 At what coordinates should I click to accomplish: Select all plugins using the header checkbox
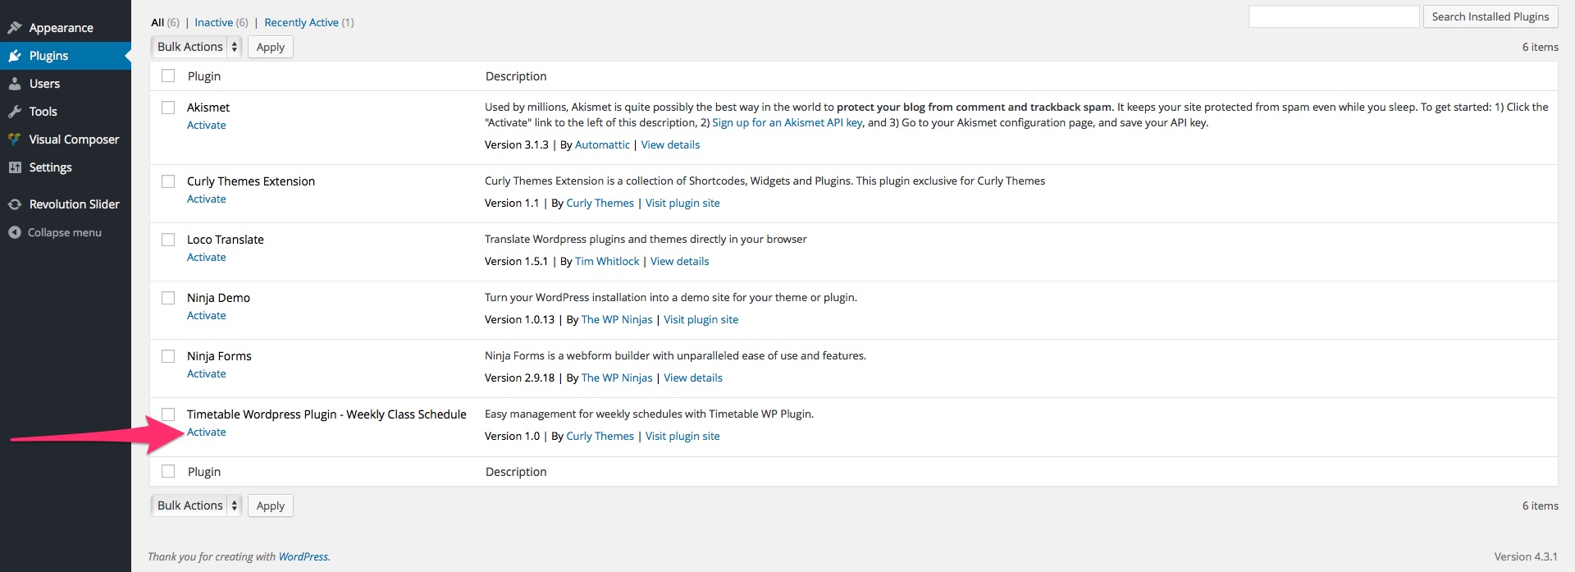coord(168,76)
